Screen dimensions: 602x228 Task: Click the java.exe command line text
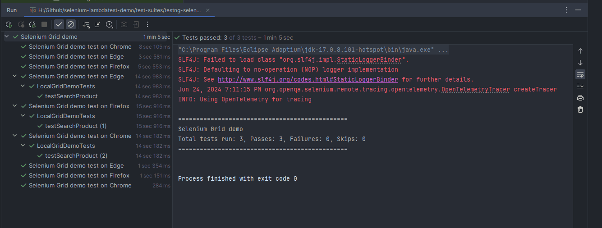313,50
